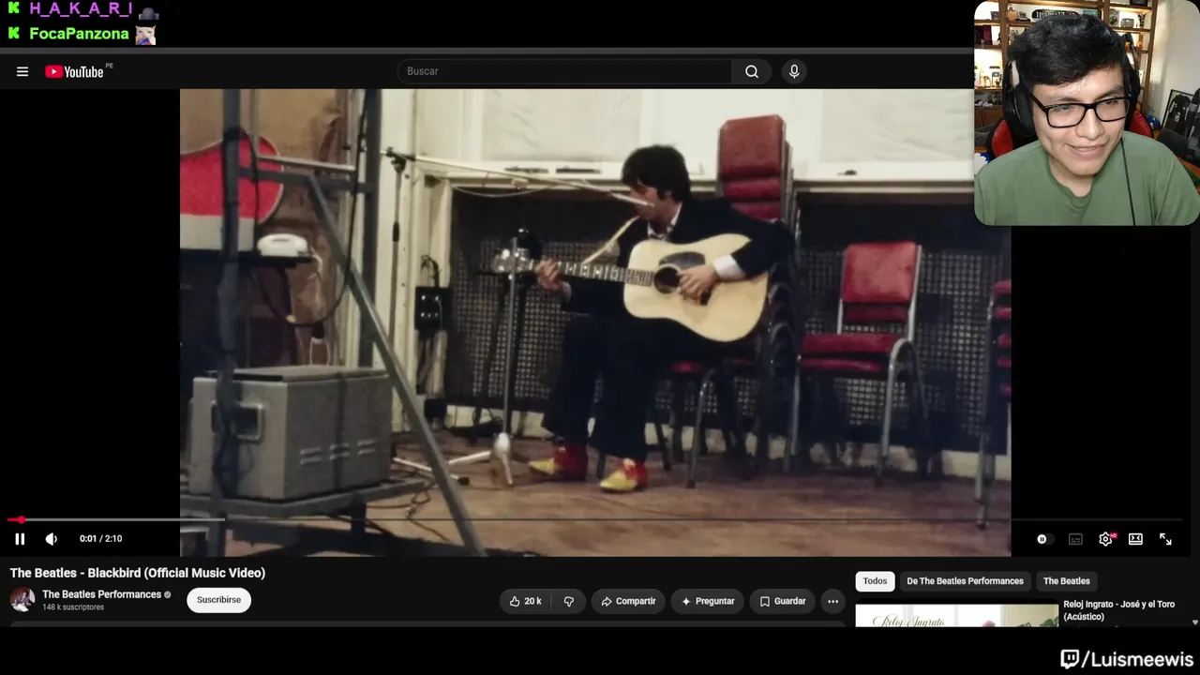
Task: Enter fullscreen mode
Action: pyautogui.click(x=1165, y=539)
